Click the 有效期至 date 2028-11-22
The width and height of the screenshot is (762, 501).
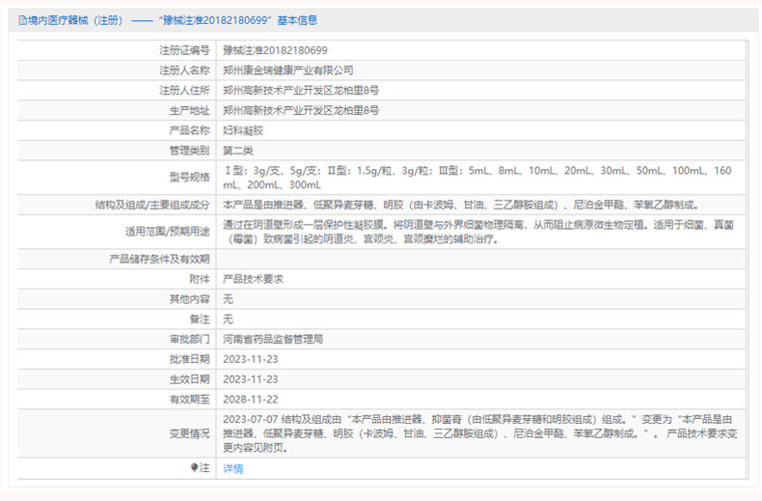pyautogui.click(x=250, y=400)
